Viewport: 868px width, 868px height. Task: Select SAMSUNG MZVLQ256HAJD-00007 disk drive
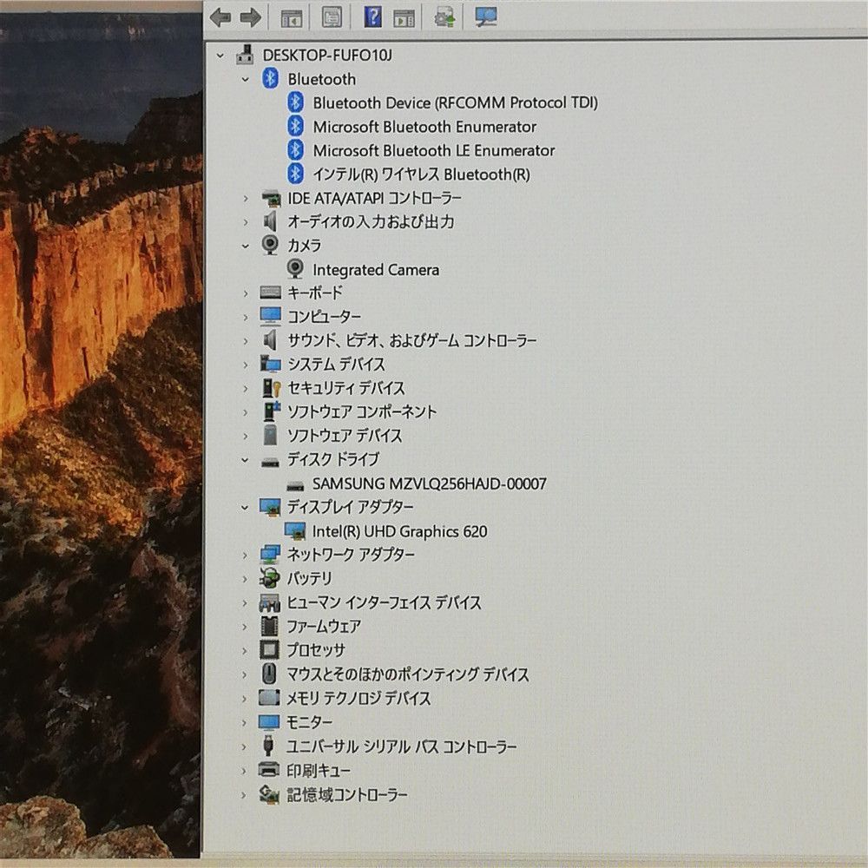[429, 483]
